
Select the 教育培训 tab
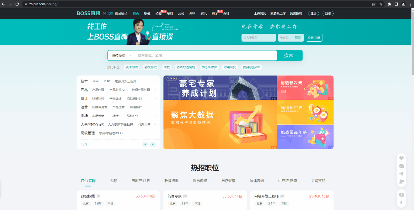coord(171,180)
